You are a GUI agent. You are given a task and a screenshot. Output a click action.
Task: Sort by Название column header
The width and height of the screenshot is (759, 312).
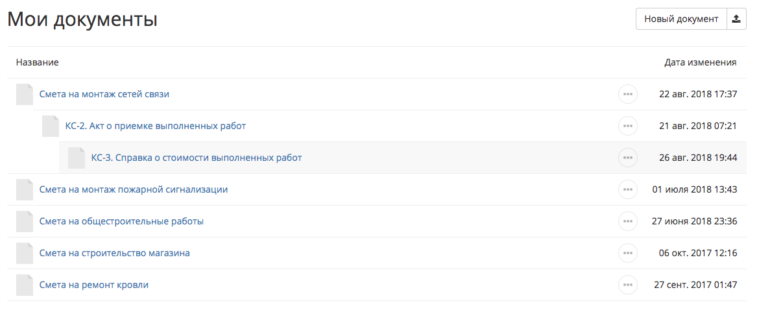coord(38,63)
